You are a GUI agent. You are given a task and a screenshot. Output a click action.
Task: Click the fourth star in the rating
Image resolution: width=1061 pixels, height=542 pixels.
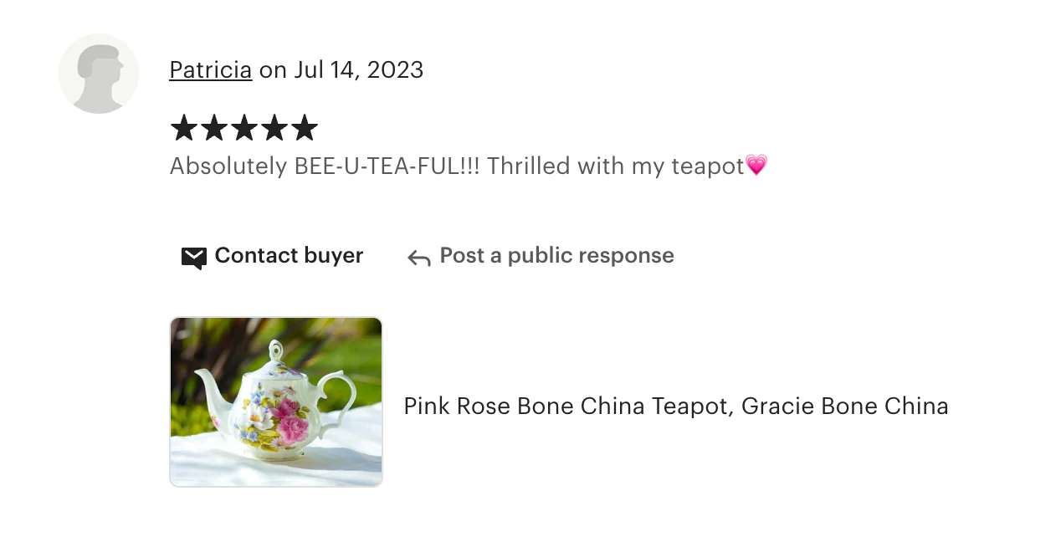click(274, 127)
